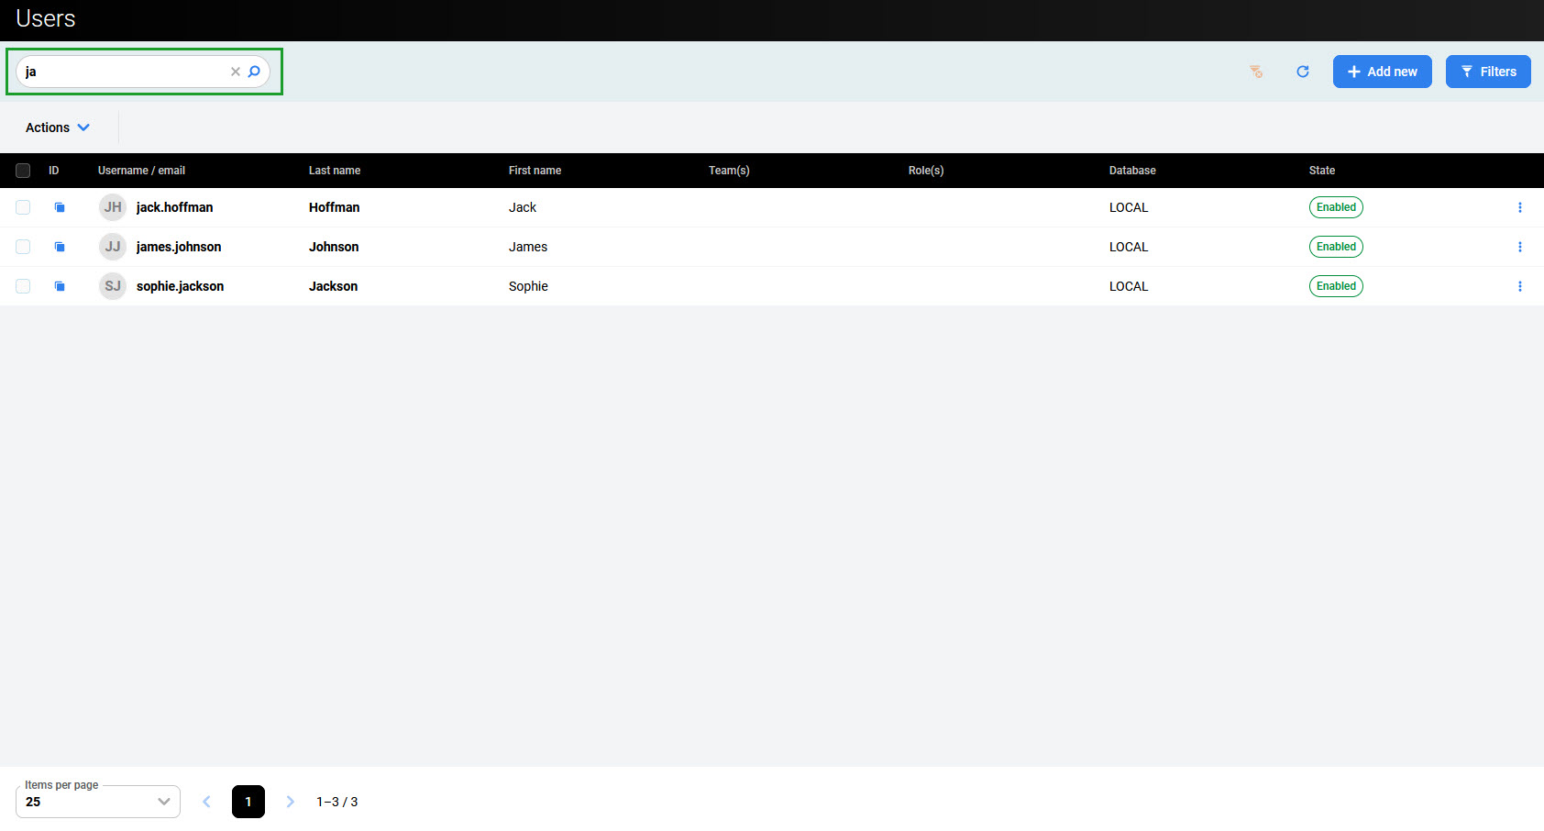Open row menu for sophie.jackson
Viewport: 1544px width, 831px height.
[1519, 286]
